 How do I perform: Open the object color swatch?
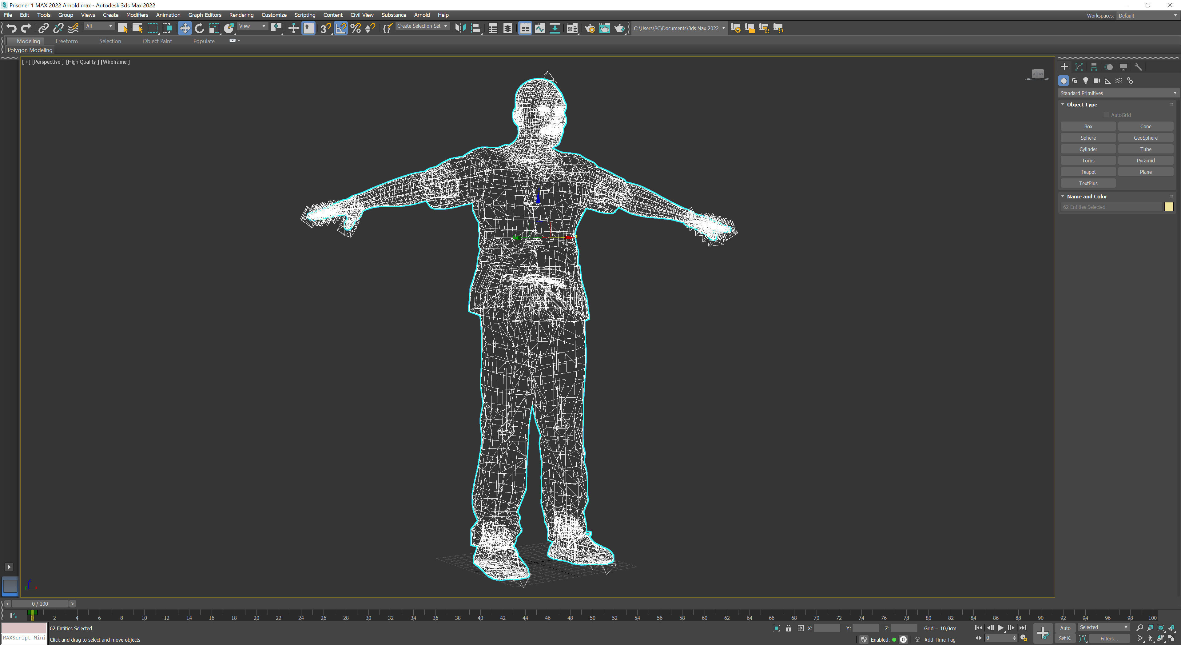1169,207
